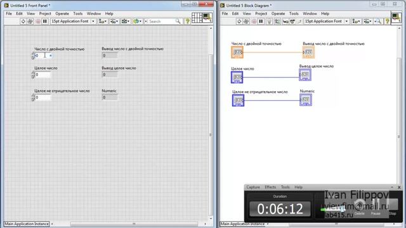
Task: Open Align Objects menu in Block Diagram toolbar
Action: [x=357, y=21]
